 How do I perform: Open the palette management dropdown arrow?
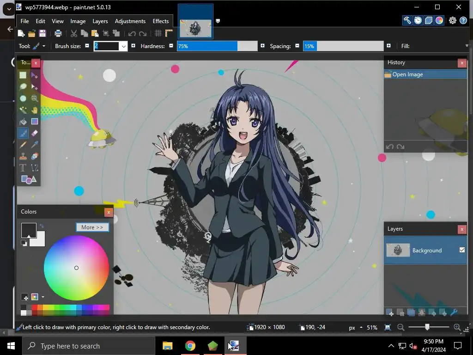coord(43,297)
